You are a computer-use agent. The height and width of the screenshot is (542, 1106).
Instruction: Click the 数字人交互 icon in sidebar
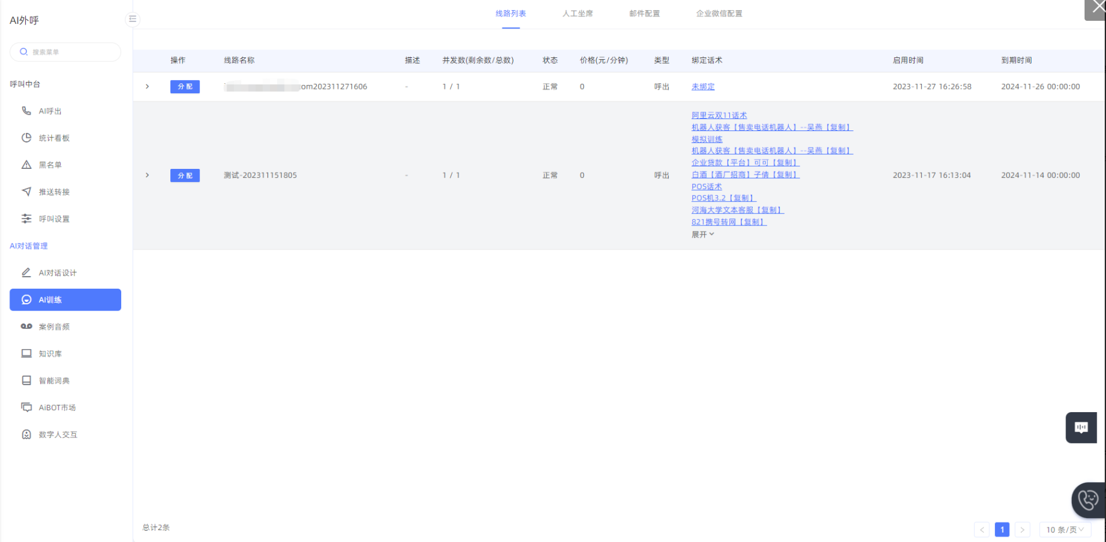[x=26, y=434]
